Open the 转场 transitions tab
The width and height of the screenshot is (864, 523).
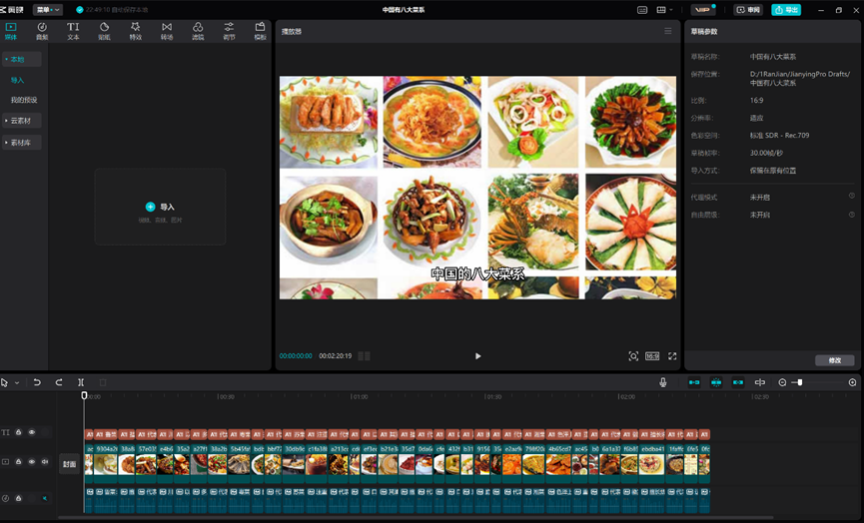point(167,31)
